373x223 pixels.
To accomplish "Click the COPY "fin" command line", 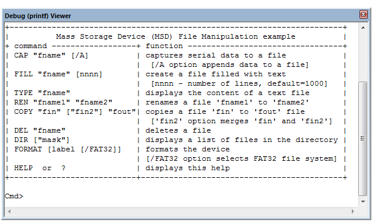I will pos(74,112).
